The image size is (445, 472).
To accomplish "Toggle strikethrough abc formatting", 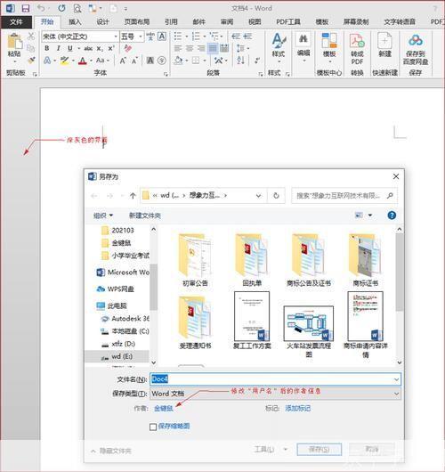I will (x=88, y=48).
